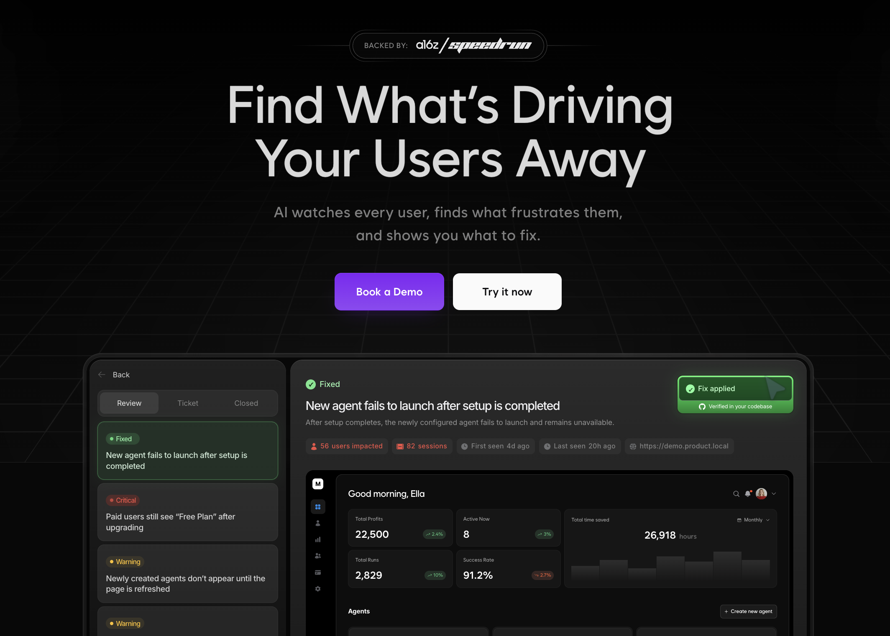Click the Active Now 8 card
This screenshot has width=890, height=636.
[x=508, y=528]
